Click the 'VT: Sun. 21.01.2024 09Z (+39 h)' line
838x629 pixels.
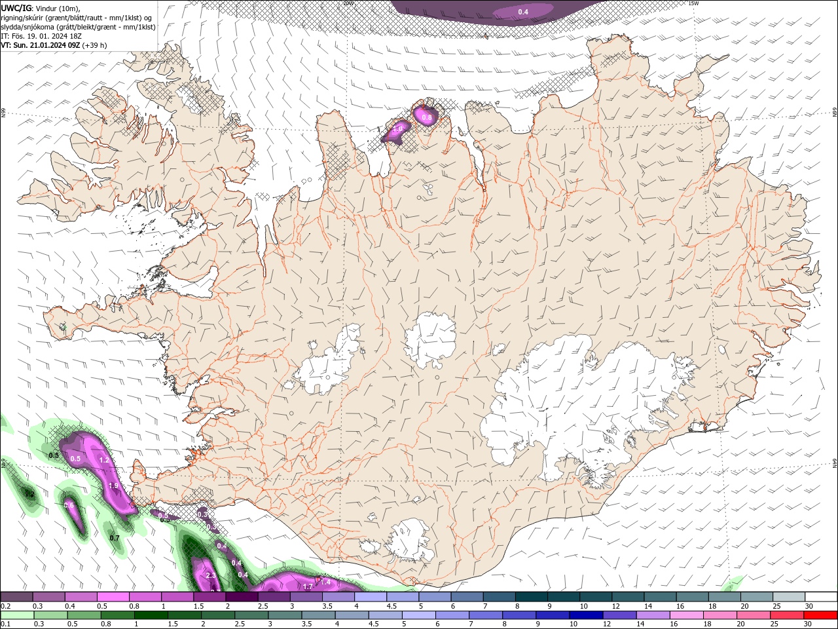coord(54,45)
